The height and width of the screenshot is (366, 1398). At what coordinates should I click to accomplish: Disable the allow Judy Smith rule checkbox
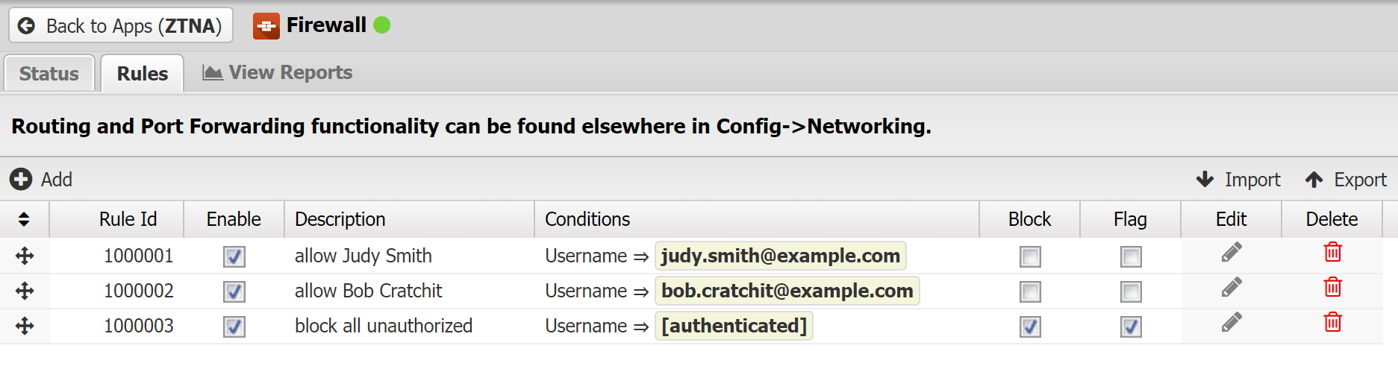tap(234, 257)
